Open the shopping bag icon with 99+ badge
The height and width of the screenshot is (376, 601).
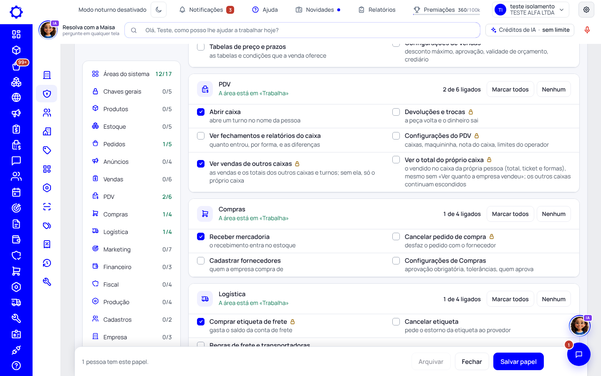pos(16,66)
